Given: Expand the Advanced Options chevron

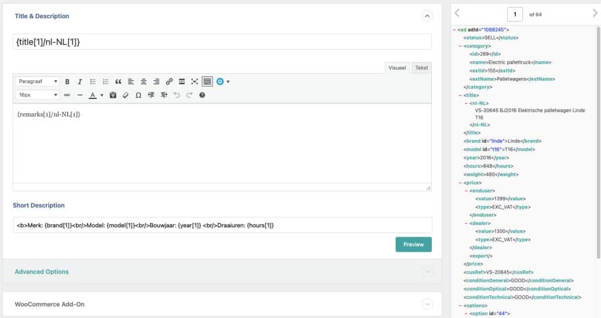Looking at the screenshot, I should tap(427, 272).
